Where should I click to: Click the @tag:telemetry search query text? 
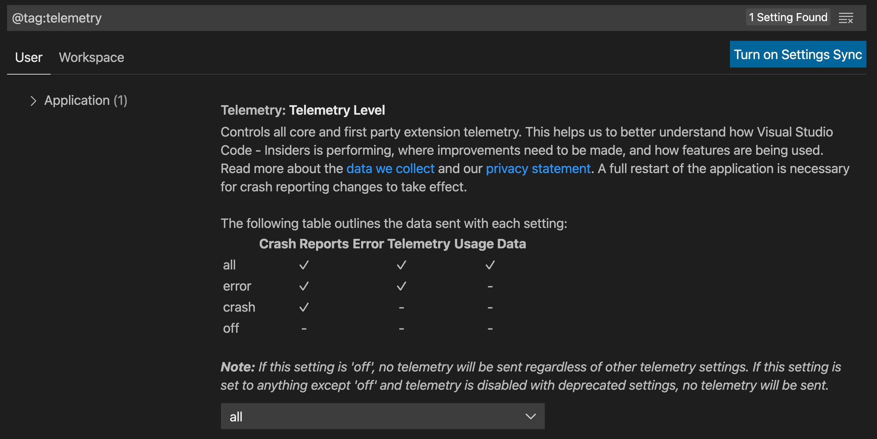point(56,18)
